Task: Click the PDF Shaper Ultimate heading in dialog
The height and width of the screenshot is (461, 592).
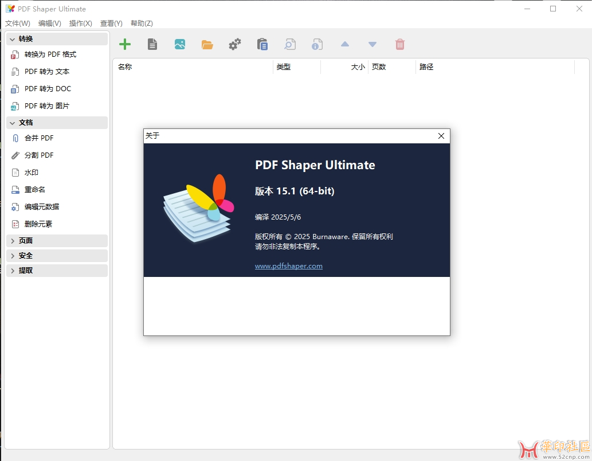Action: point(315,165)
